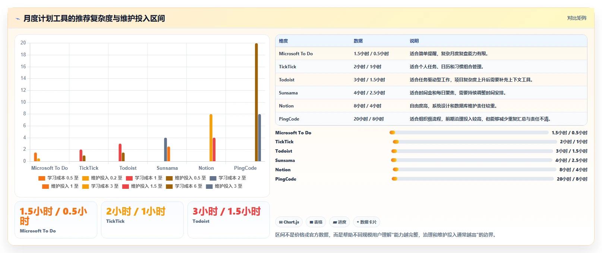Screen dimensions: 602x253
Task: Toggle legend item 维护投入 3 至
Action: click(x=224, y=186)
